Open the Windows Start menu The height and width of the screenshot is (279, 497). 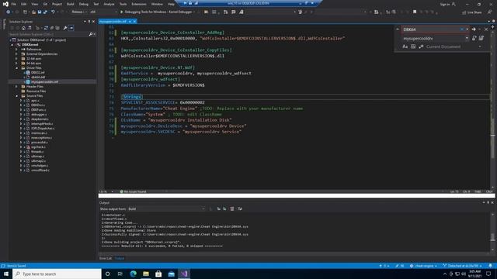pyautogui.click(x=6, y=274)
